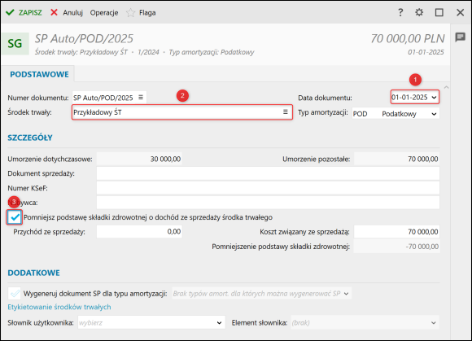Image resolution: width=472 pixels, height=341 pixels.
Task: Click the red X Anuluj icon
Action: 55,12
